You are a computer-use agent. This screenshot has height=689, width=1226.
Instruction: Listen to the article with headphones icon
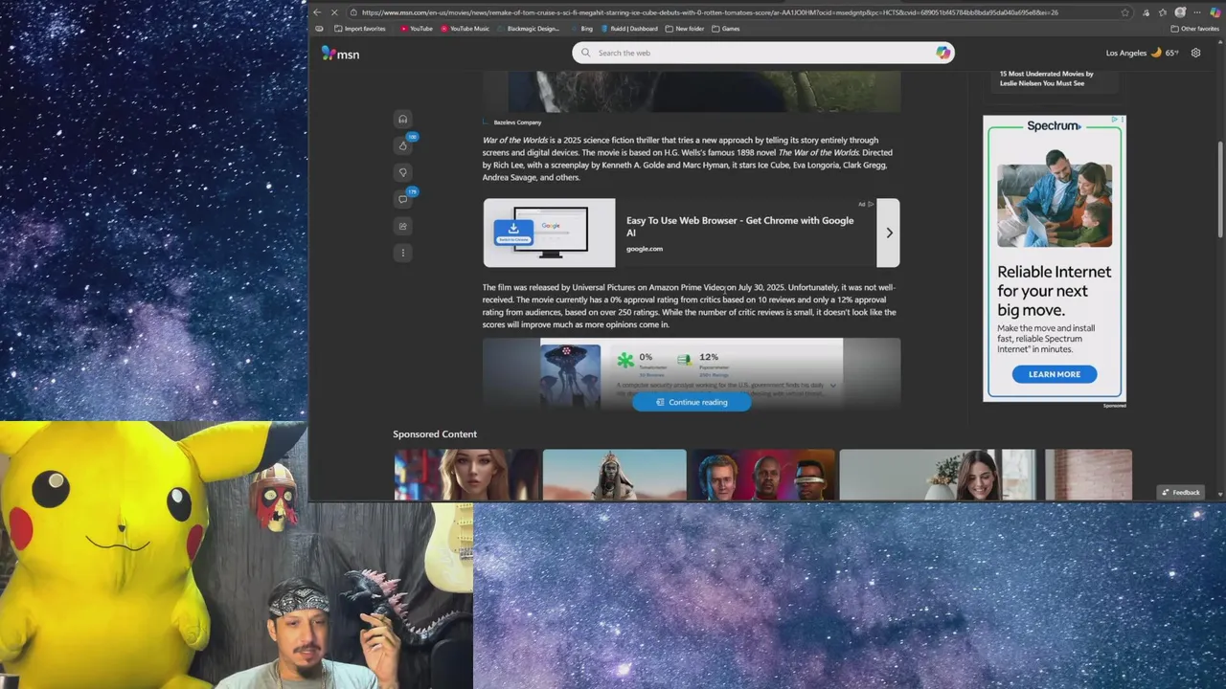(402, 119)
